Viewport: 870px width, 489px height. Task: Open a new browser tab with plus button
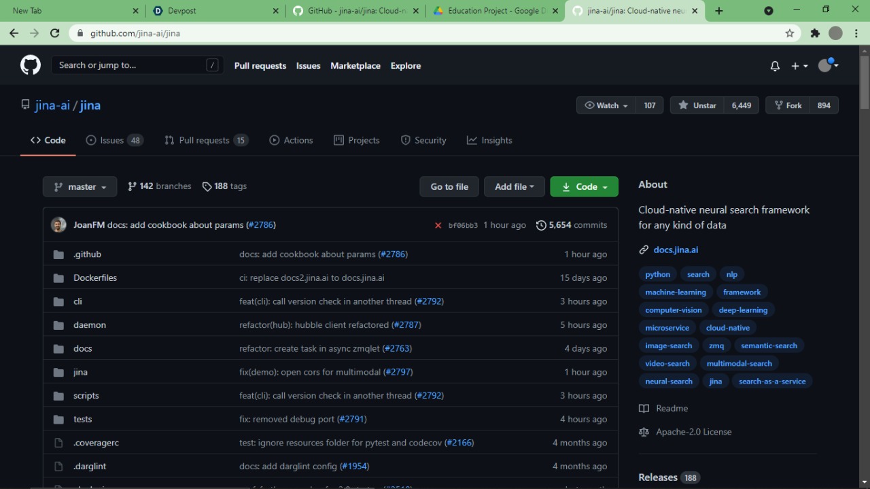[x=719, y=11]
